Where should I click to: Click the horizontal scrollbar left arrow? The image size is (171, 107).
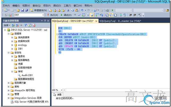pos(64,90)
